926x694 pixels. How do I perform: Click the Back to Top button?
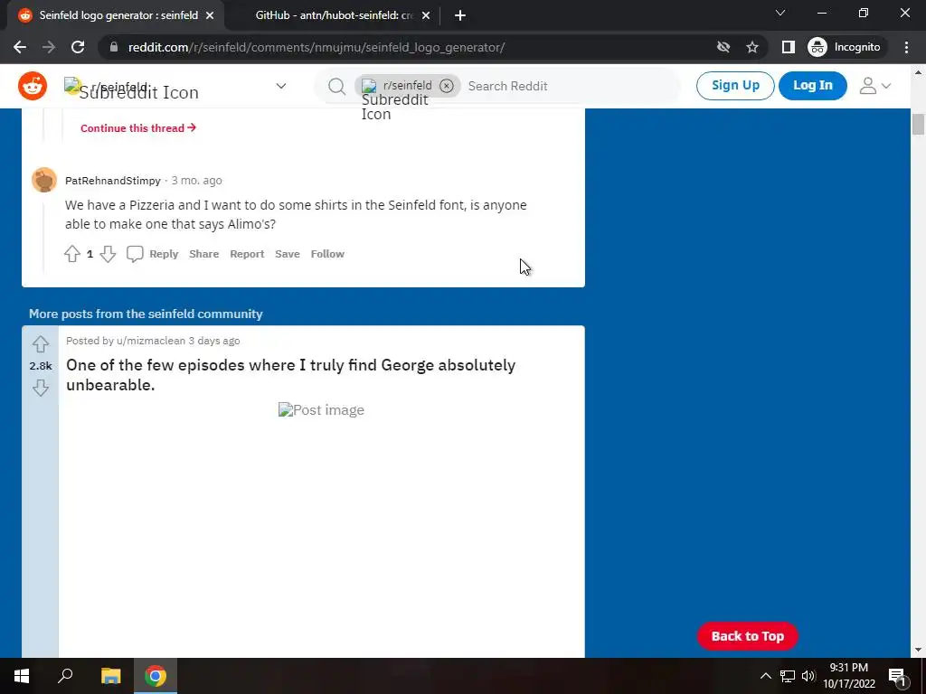pyautogui.click(x=747, y=636)
